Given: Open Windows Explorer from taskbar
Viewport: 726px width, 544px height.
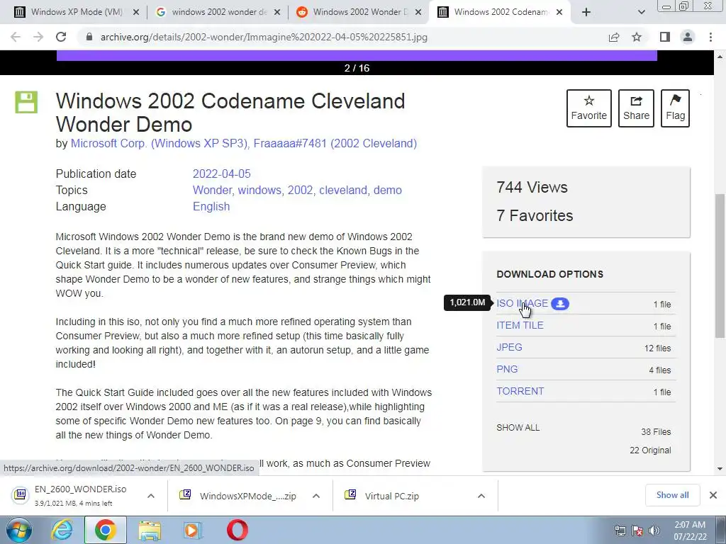Looking at the screenshot, I should coord(150,530).
